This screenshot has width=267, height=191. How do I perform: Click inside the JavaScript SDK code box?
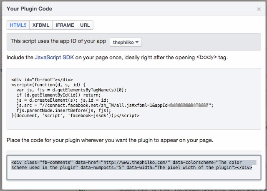134,99
